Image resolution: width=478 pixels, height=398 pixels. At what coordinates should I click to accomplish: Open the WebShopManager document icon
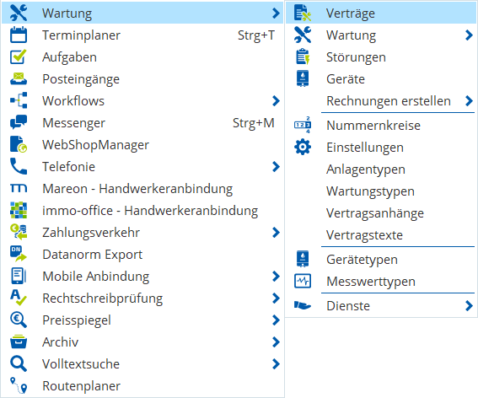point(19,144)
